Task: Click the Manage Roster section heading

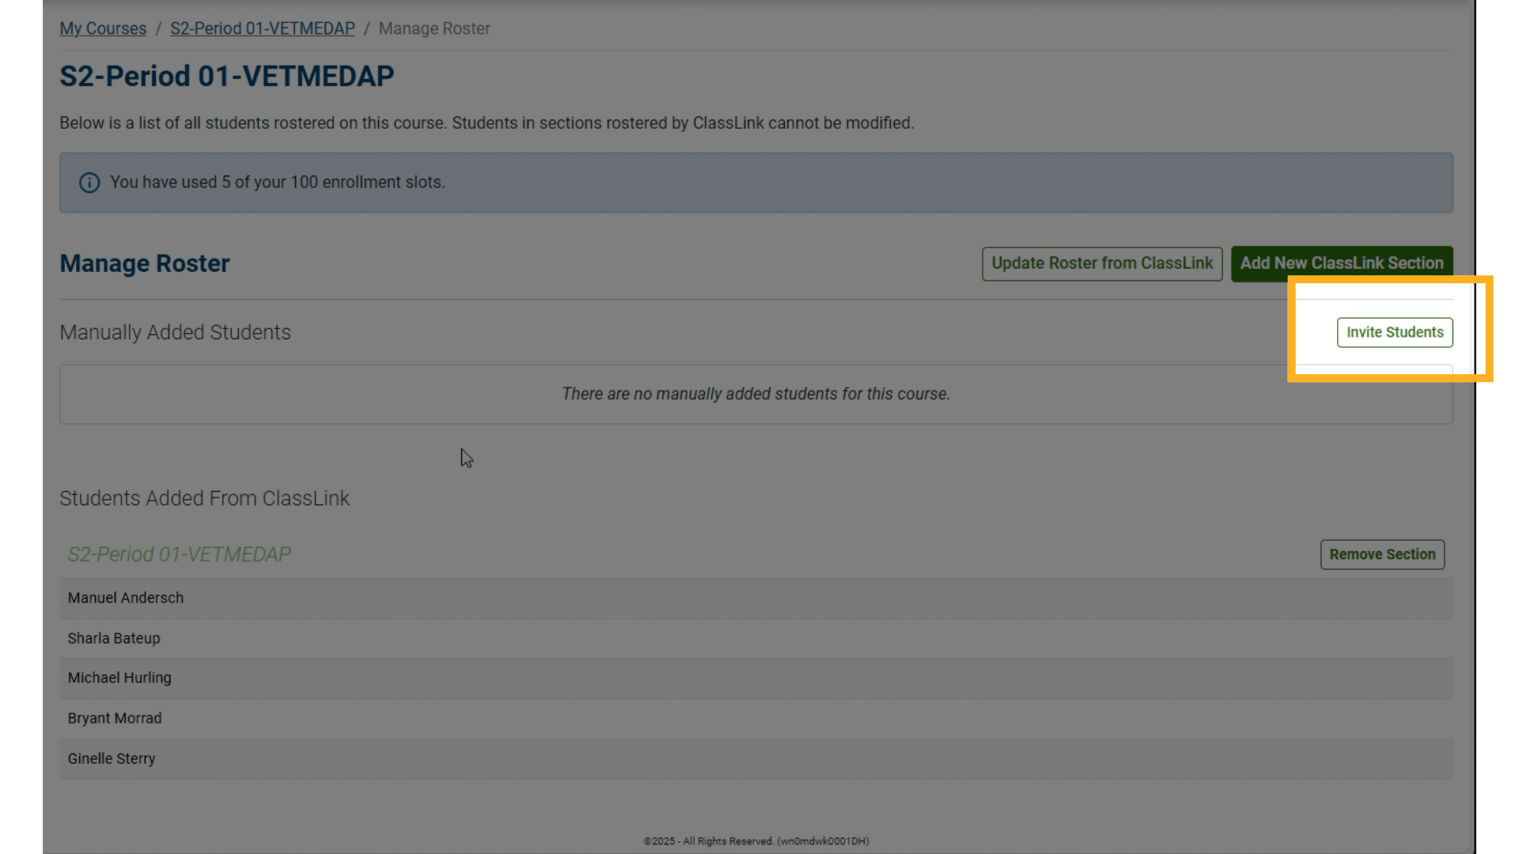Action: pos(145,263)
